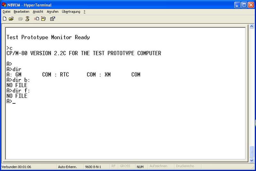Open Properties via the toolbar icon
Viewport: 256px width, 171px height.
(x=52, y=19)
